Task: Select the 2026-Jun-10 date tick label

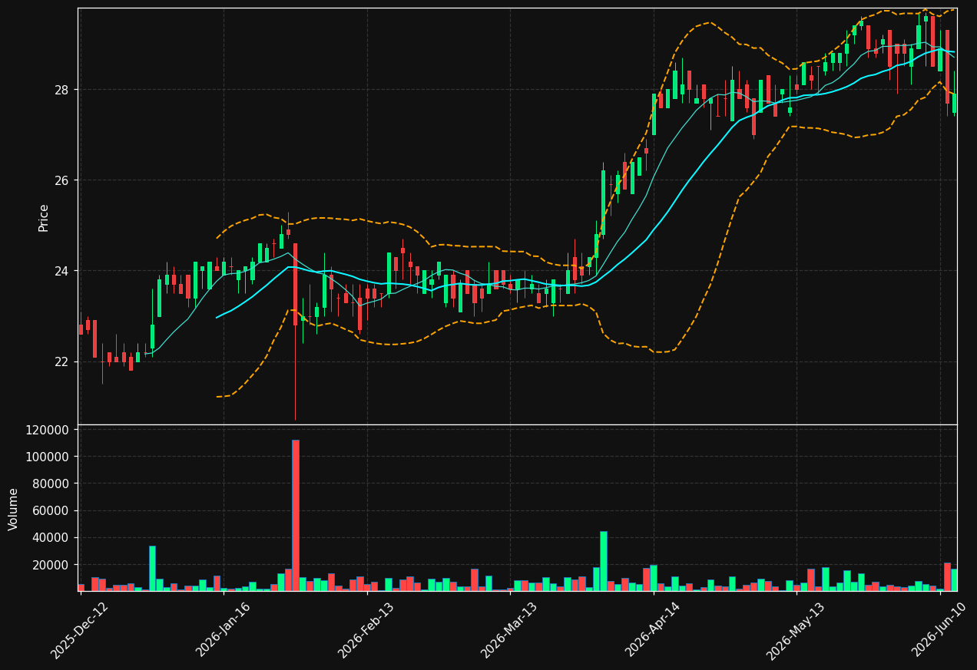Action: point(940,630)
